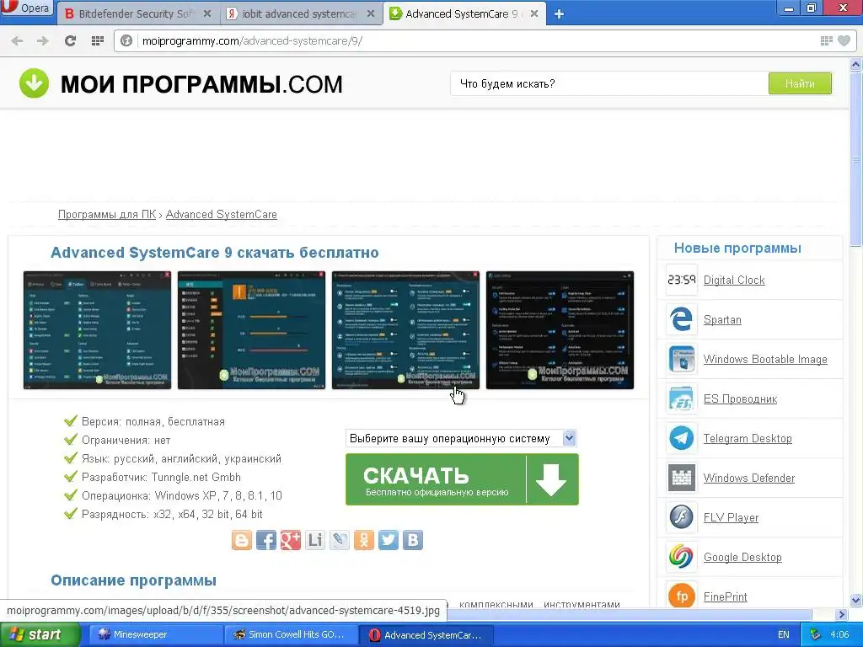Click the globe site-info icon in address bar
This screenshot has width=863, height=647.
point(126,40)
